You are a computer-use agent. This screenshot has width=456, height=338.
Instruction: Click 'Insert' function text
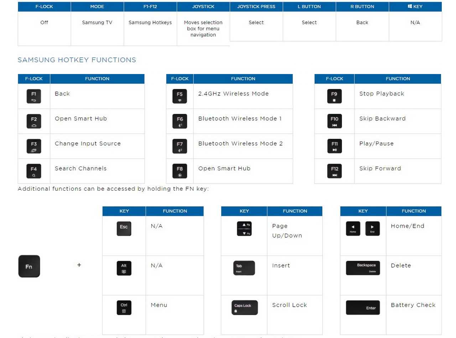(x=281, y=266)
